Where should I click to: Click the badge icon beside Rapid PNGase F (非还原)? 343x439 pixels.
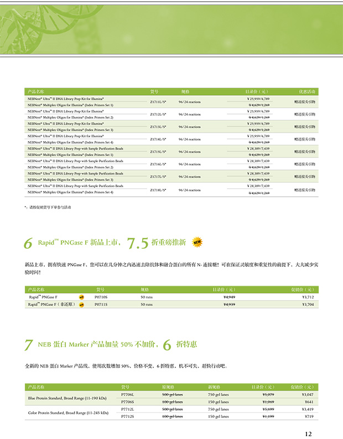(81, 304)
